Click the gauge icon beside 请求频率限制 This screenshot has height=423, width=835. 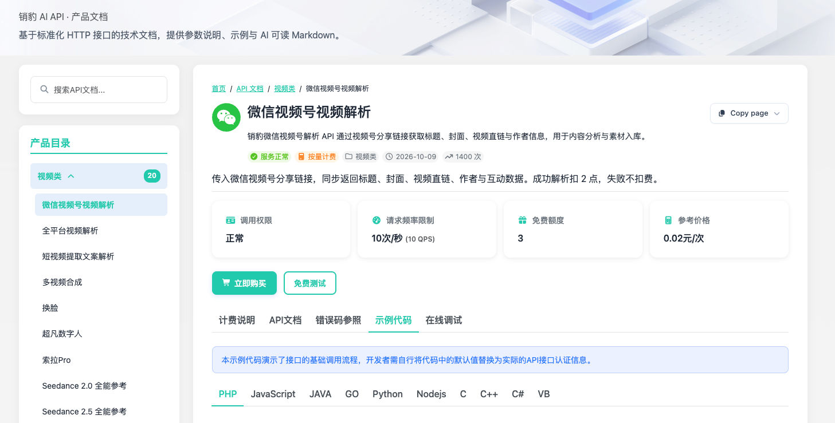point(377,220)
